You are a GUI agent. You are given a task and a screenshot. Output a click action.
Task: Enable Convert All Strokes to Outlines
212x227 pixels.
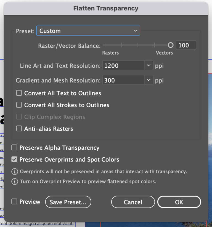pyautogui.click(x=19, y=105)
